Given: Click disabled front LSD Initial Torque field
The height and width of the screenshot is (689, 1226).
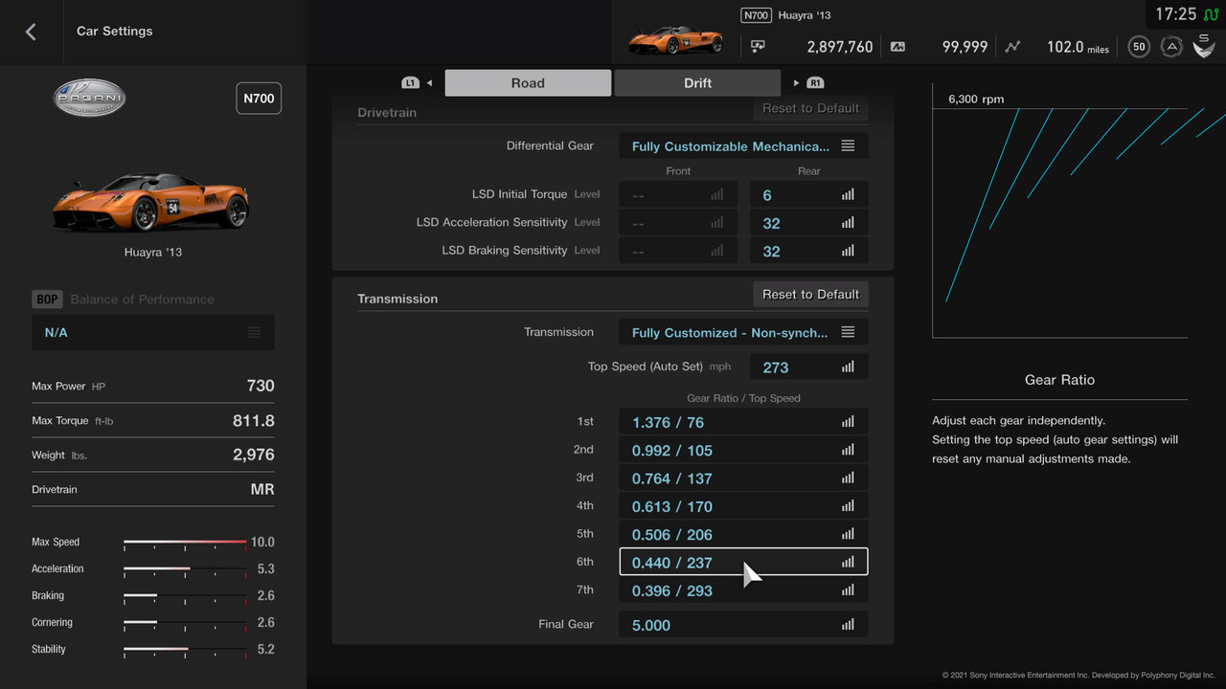Looking at the screenshot, I should click(678, 195).
